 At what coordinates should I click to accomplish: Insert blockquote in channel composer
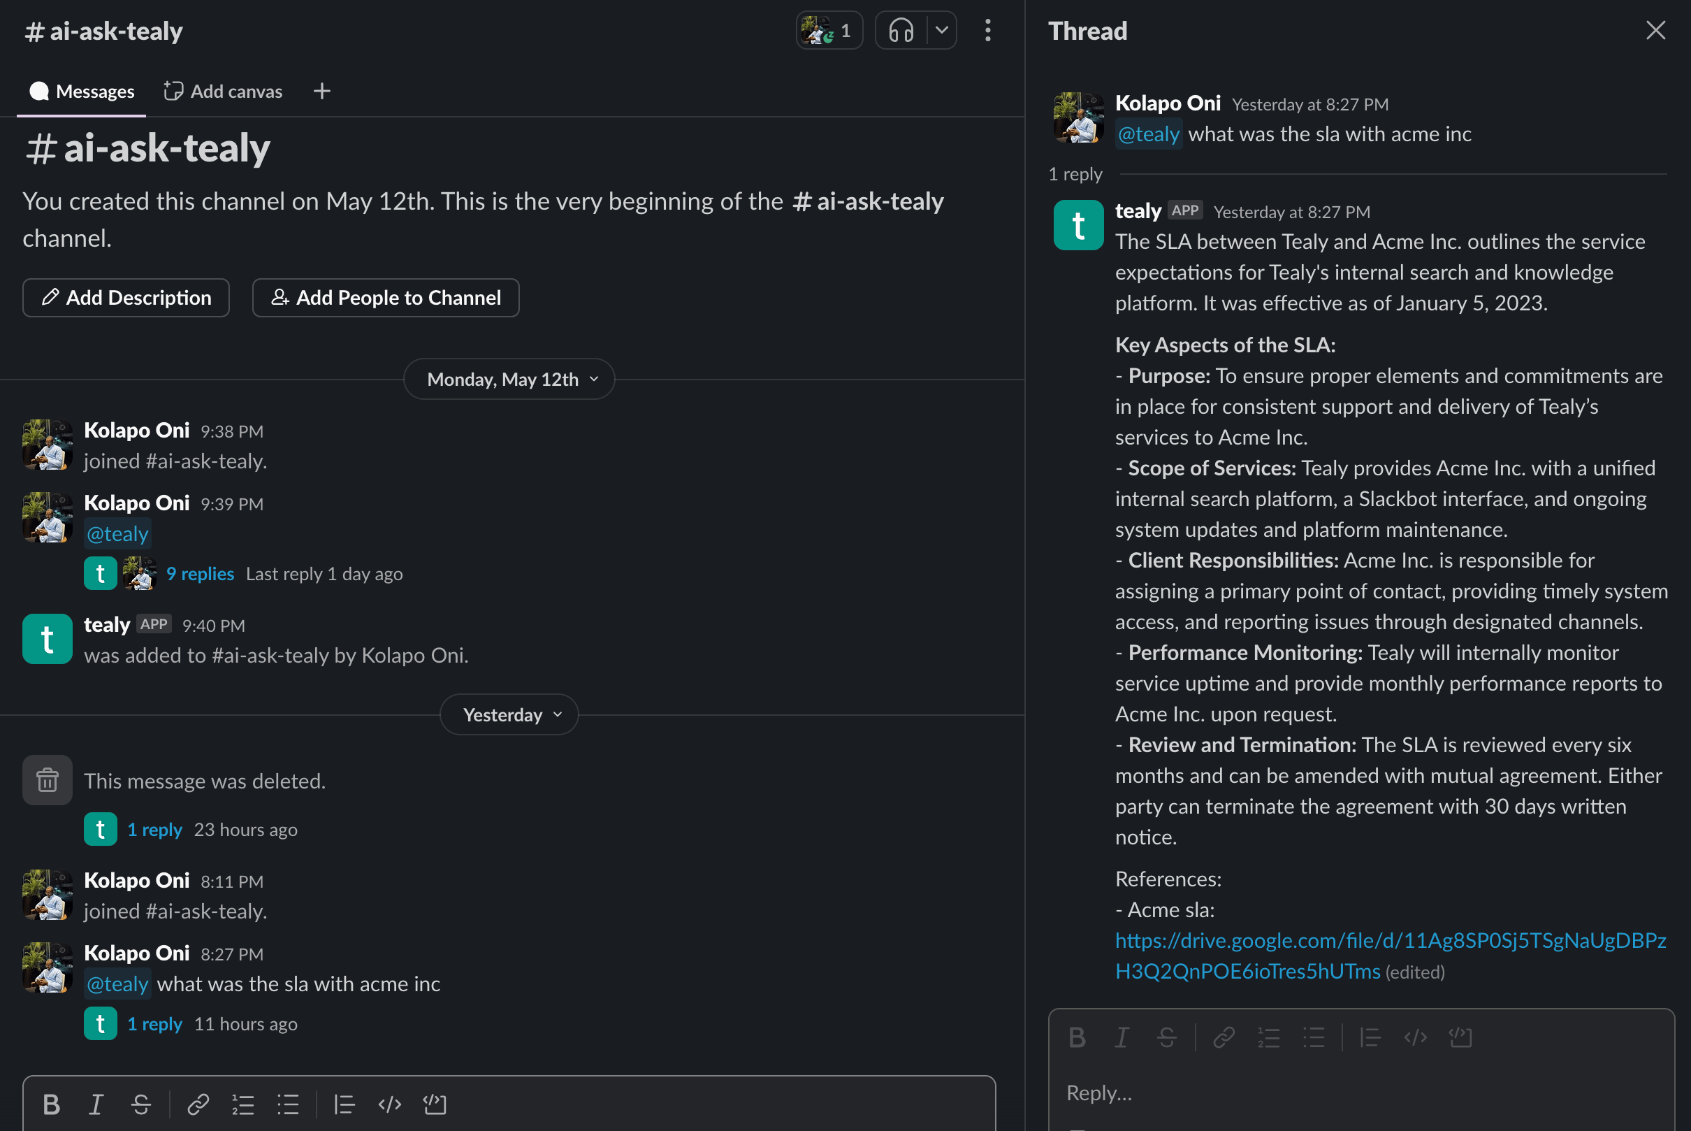tap(344, 1104)
